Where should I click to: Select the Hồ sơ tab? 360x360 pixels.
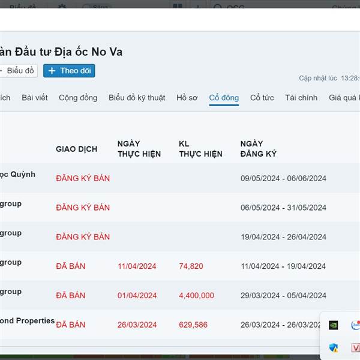pyautogui.click(x=187, y=98)
